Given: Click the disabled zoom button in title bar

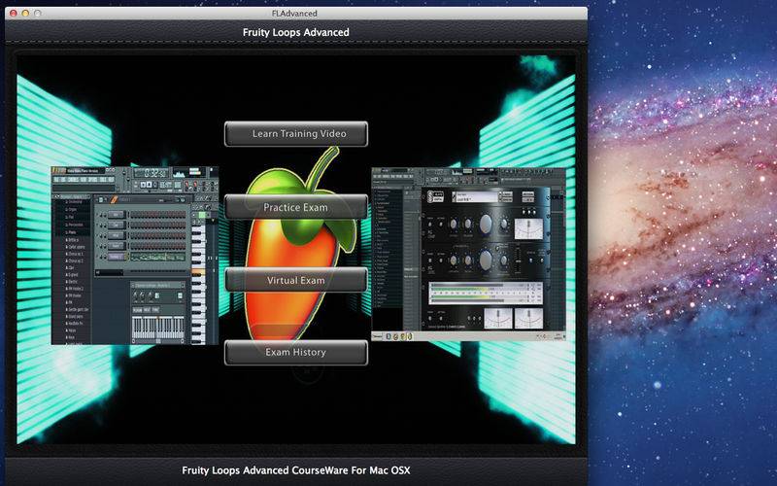Looking at the screenshot, I should tap(37, 14).
